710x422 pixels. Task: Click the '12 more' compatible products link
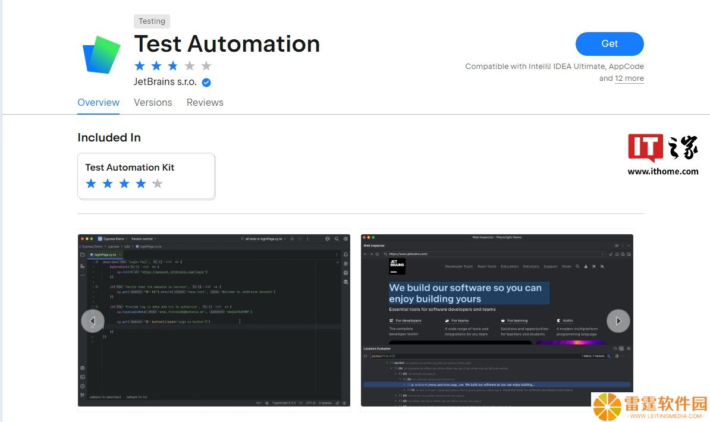pos(629,78)
